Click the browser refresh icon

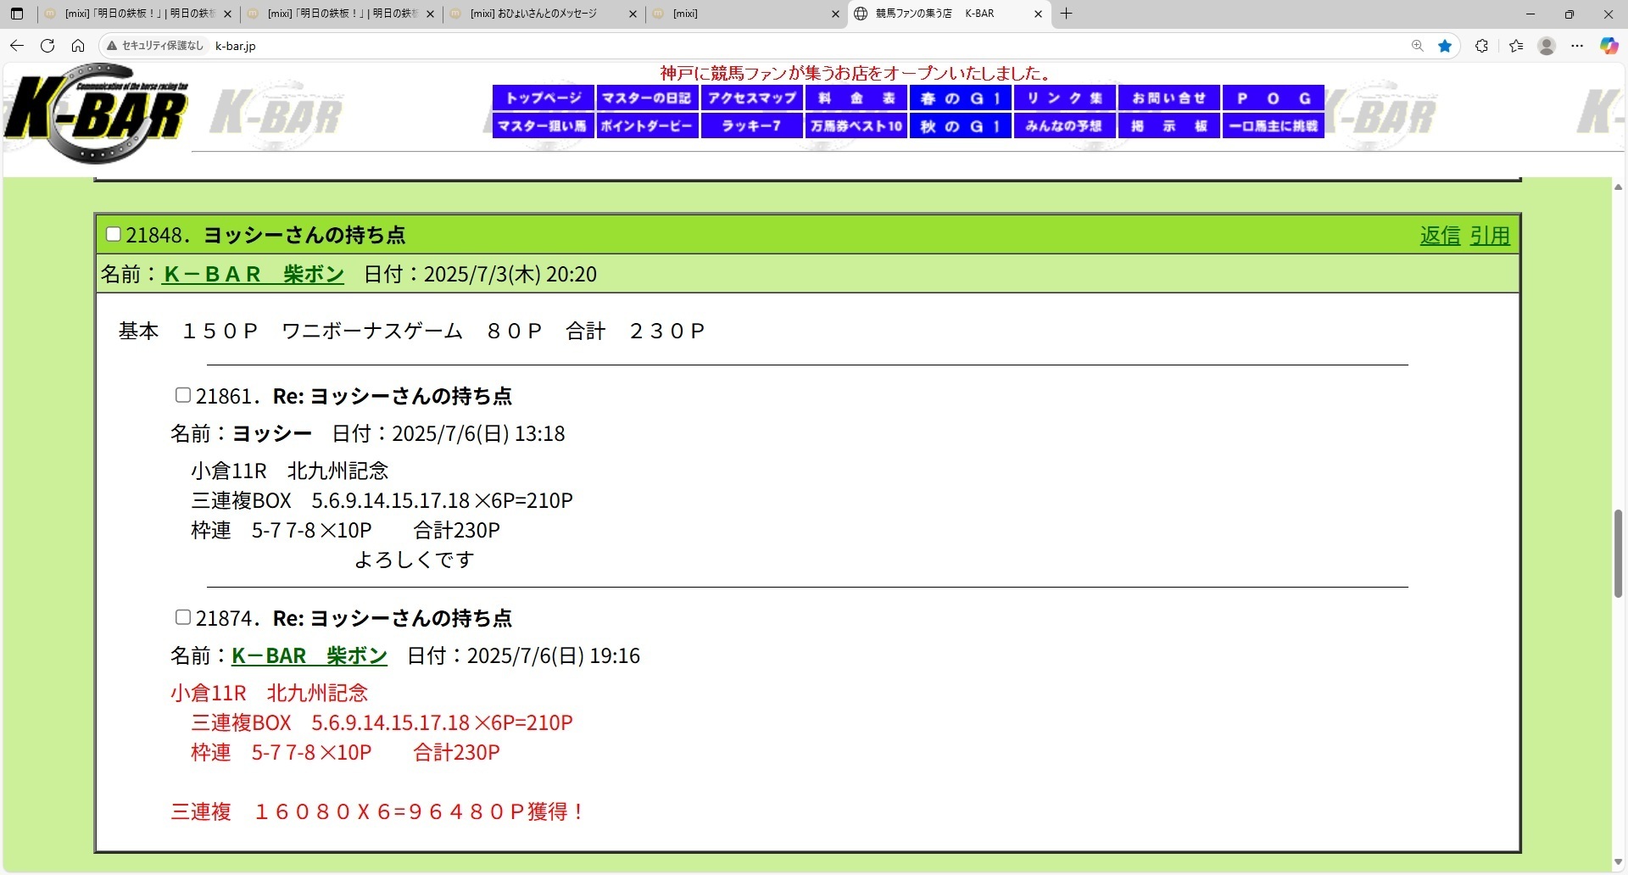[x=47, y=46]
